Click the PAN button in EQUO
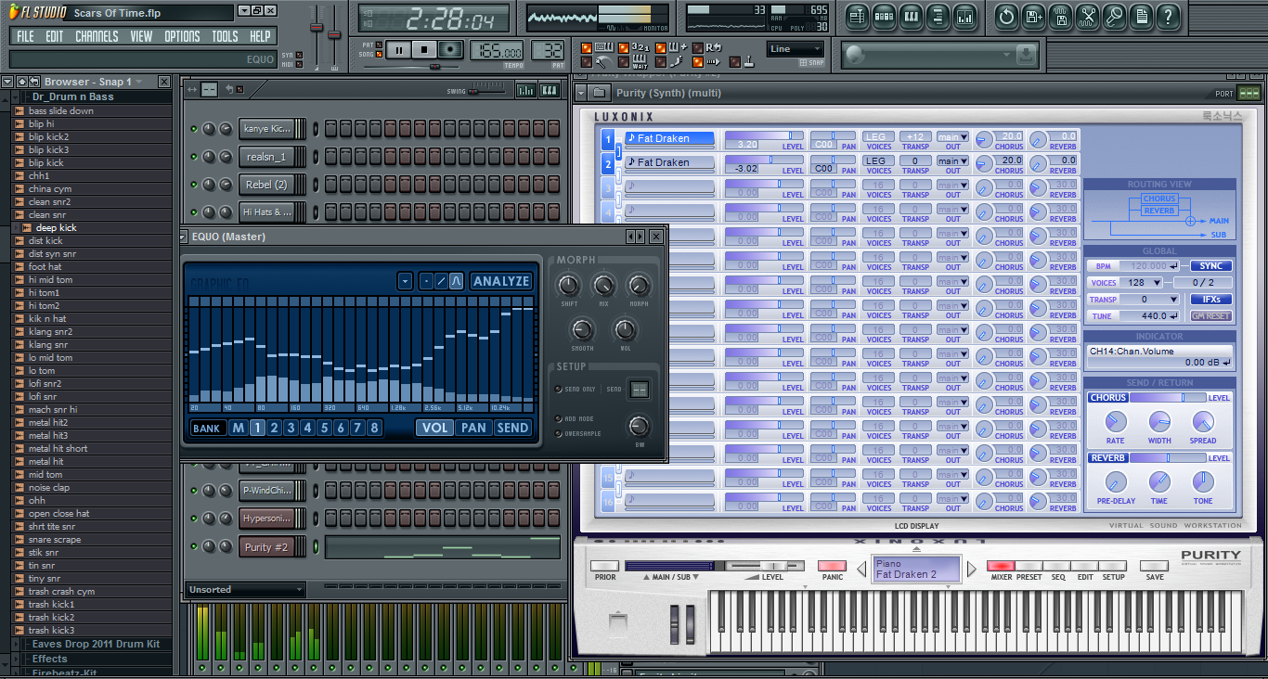1268x679 pixels. coord(473,428)
